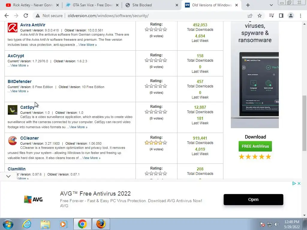Reload the current page

click(x=26, y=16)
